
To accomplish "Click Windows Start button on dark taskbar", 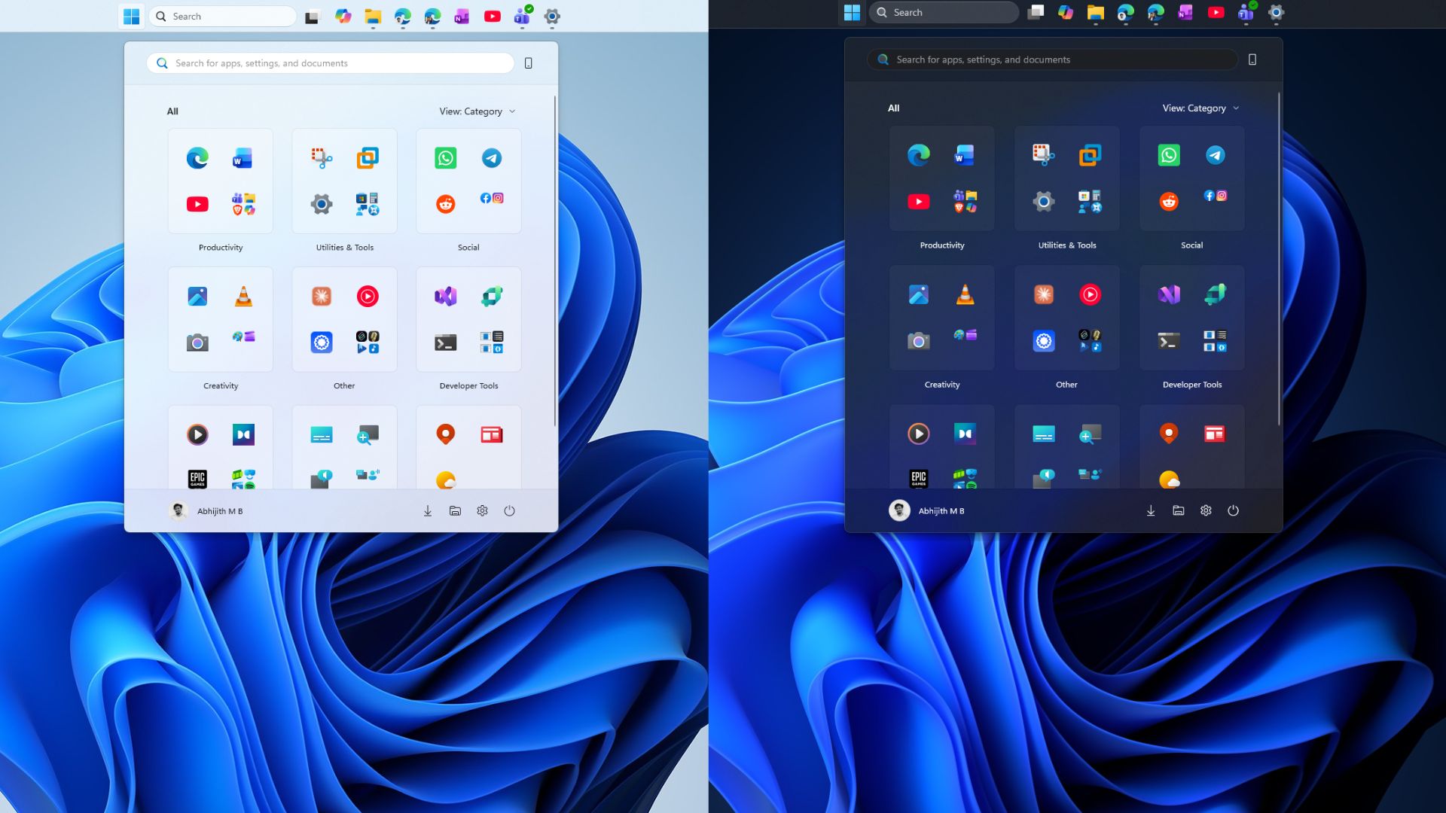I will 852,13.
